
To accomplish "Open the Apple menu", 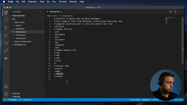I will [4, 2].
